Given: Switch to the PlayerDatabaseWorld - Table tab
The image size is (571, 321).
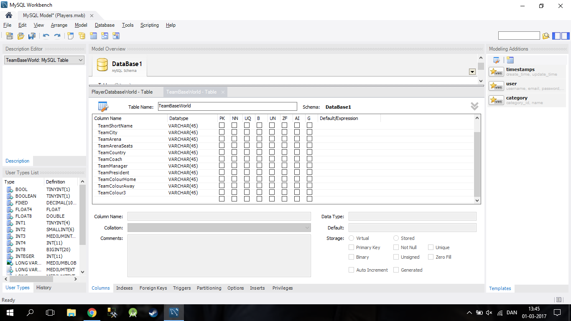Looking at the screenshot, I should (122, 92).
